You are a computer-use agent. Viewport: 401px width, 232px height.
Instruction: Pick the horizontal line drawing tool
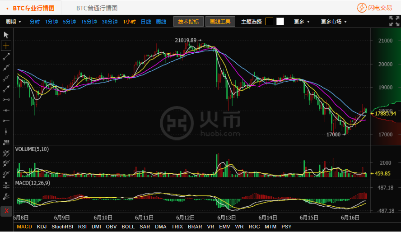pos(6,110)
